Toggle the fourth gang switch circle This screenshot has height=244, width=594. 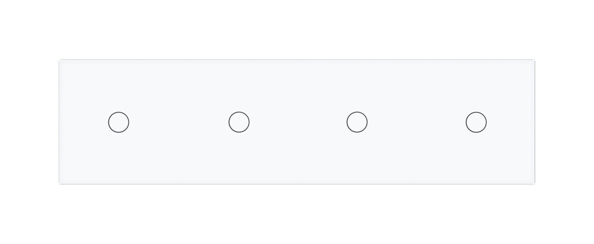[x=476, y=122]
